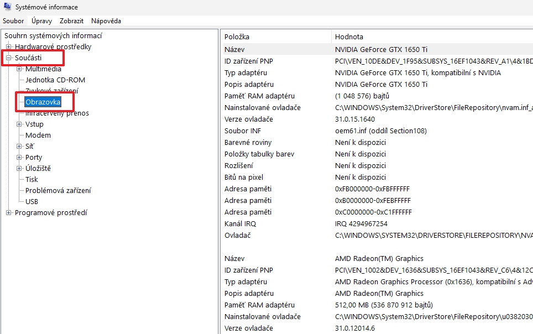Select Multimédia tree item

click(43, 69)
